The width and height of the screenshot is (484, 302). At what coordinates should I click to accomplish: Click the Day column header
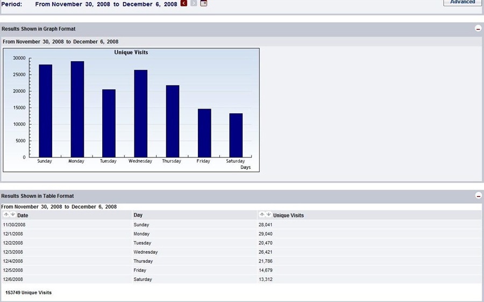pyautogui.click(x=138, y=215)
